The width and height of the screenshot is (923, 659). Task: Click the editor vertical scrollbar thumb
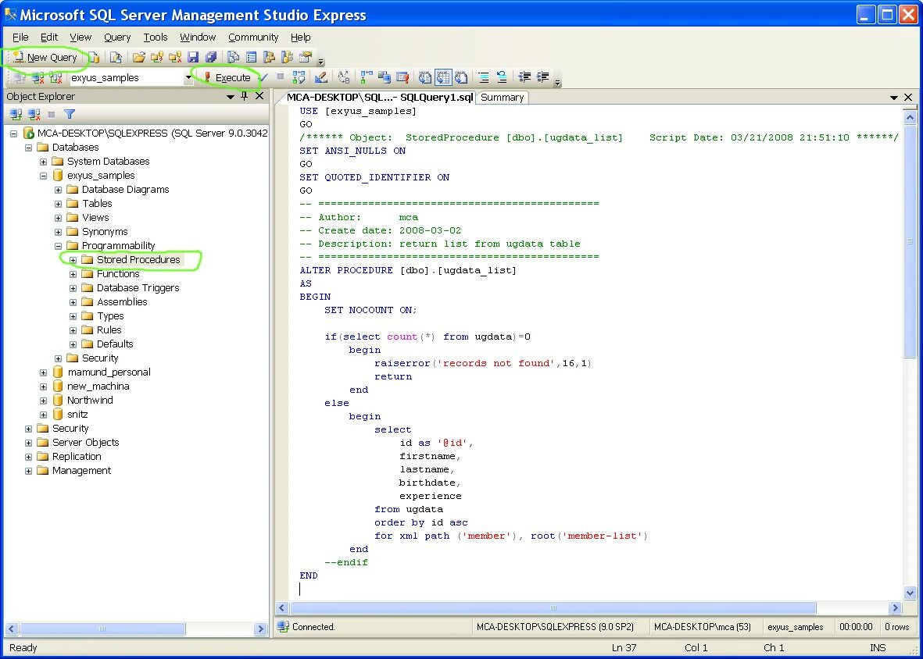[910, 240]
